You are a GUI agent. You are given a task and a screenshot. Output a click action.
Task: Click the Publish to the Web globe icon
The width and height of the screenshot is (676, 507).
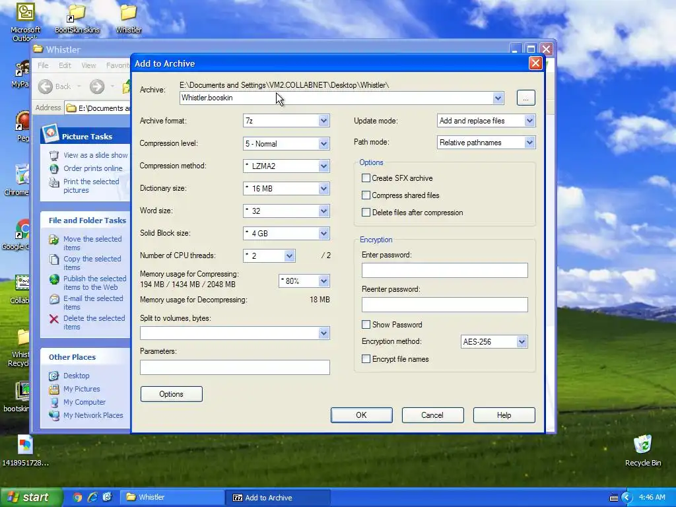coord(54,279)
